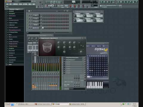Click the Windows Start button
The image size is (143, 107).
(7, 104)
